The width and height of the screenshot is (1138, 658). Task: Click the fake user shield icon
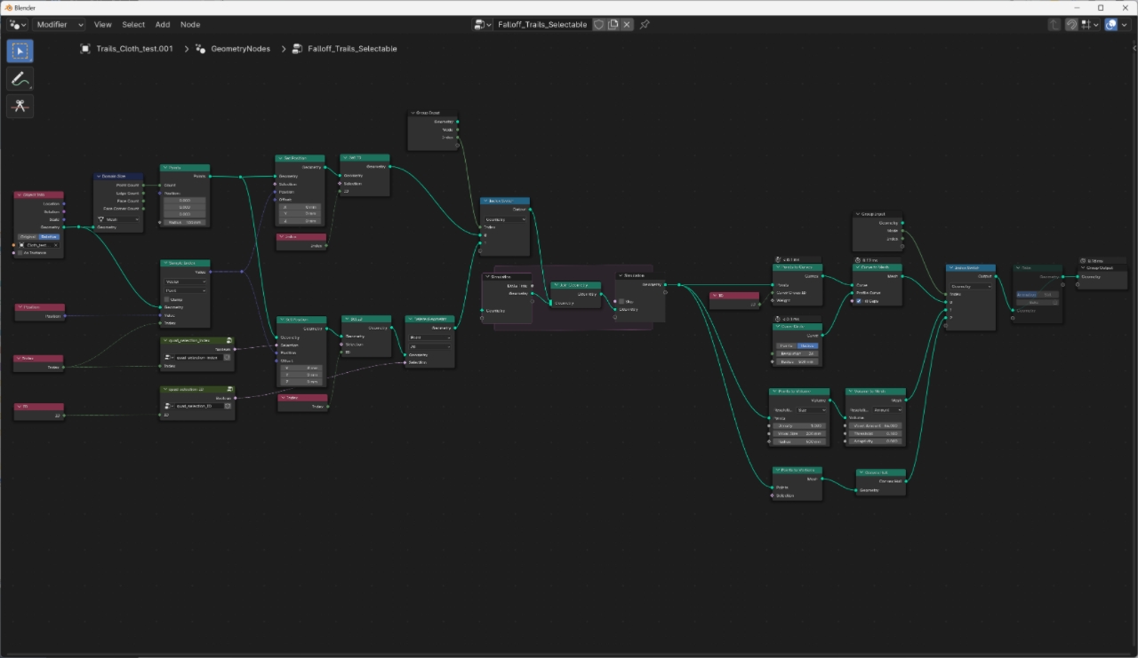tap(599, 25)
